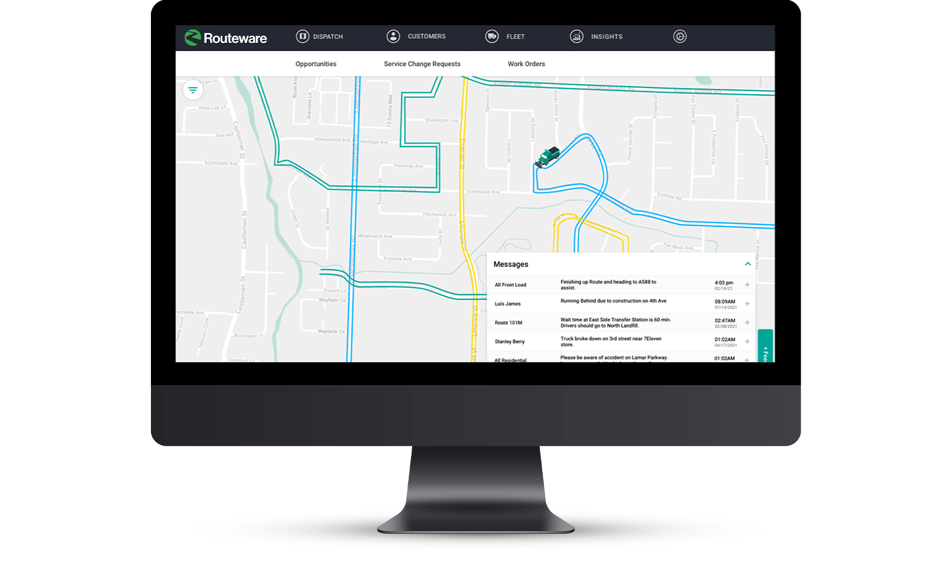Switch to Service Change Requests tab
The height and width of the screenshot is (573, 952).
tap(422, 64)
